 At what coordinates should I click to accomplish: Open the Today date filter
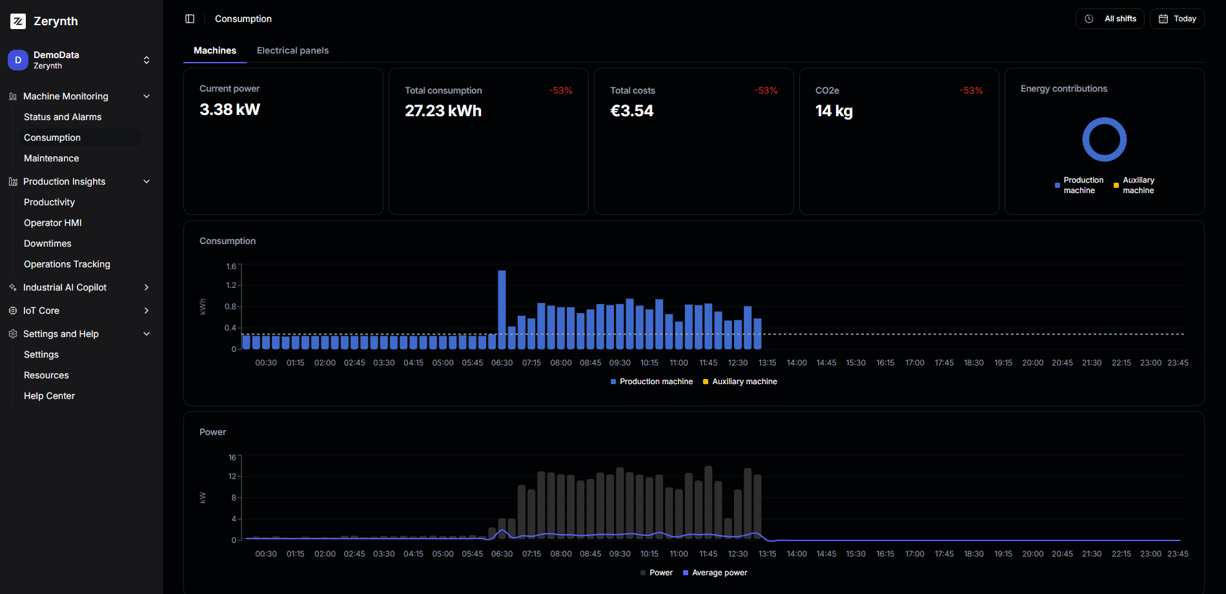pyautogui.click(x=1176, y=18)
